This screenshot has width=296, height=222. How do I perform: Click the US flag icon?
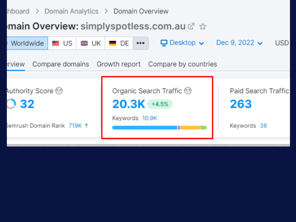point(56,44)
